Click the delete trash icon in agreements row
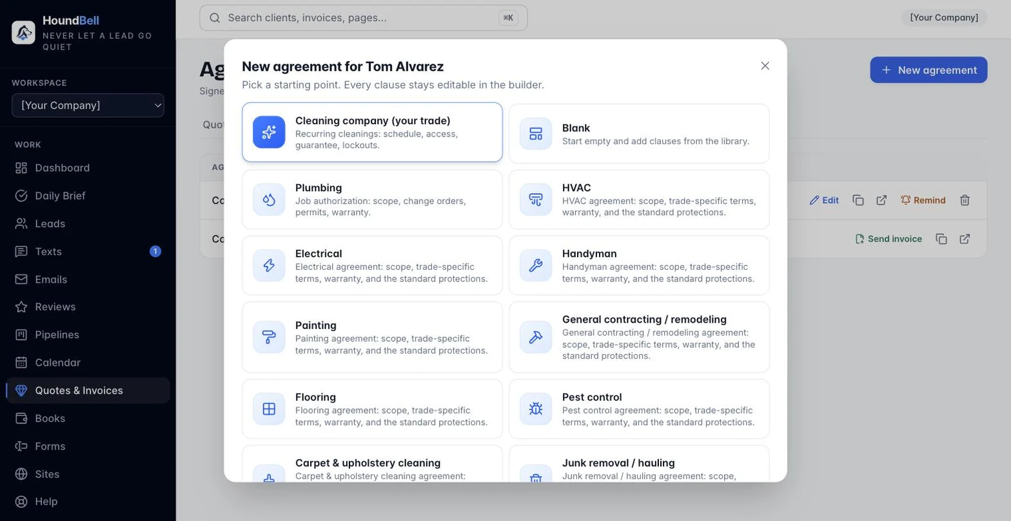Screen dimensions: 1011x521 click(965, 200)
